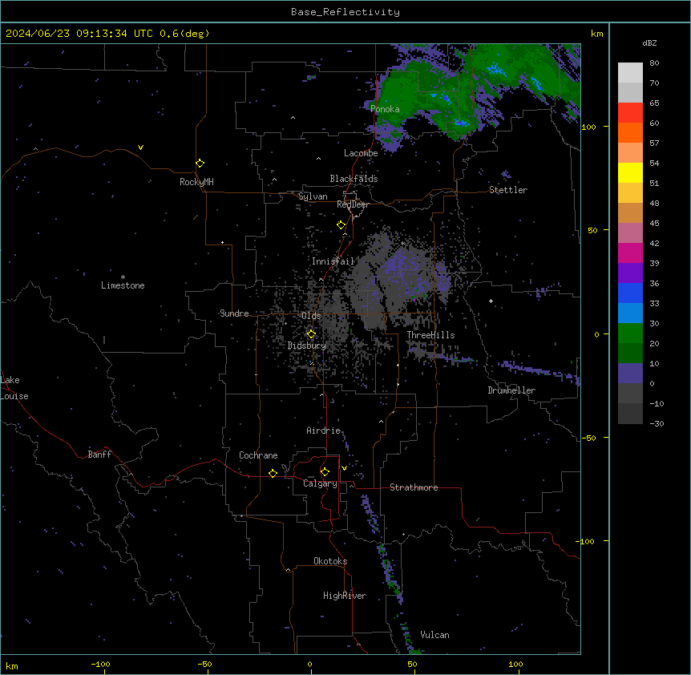Click the legend value -30

[657, 424]
